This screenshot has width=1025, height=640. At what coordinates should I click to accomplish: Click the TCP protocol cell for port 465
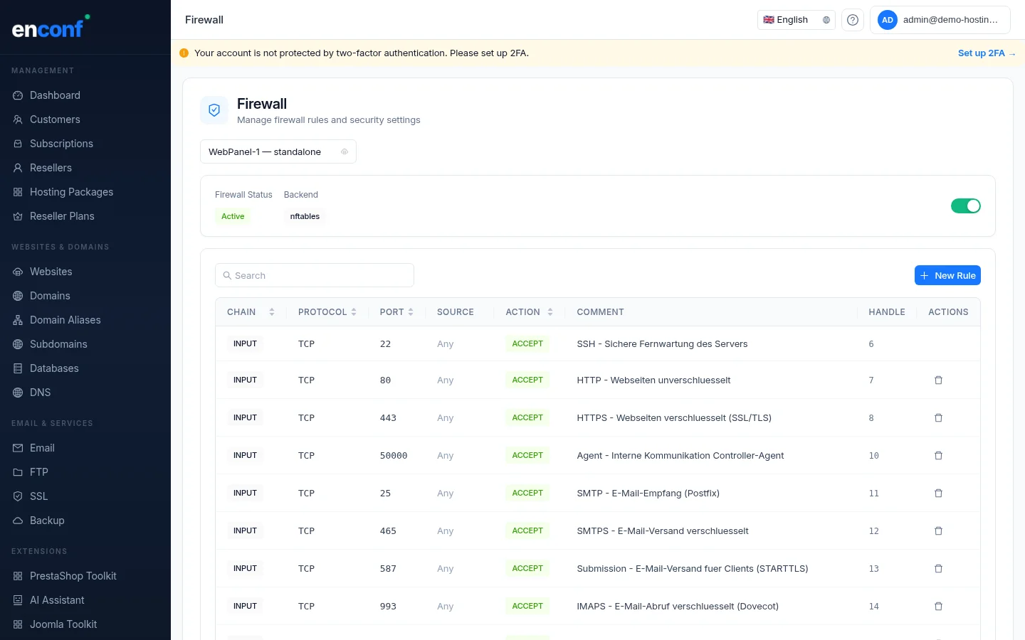[306, 531]
